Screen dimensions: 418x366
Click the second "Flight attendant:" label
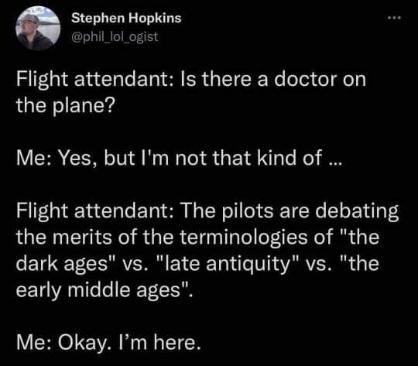(95, 211)
